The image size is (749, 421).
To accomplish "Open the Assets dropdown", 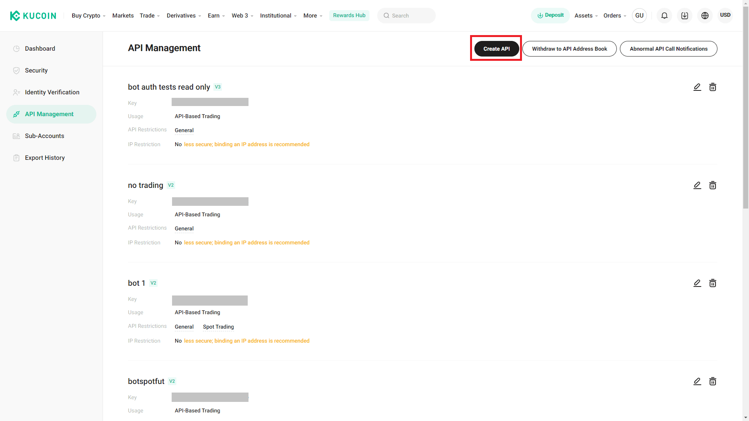I will [586, 16].
